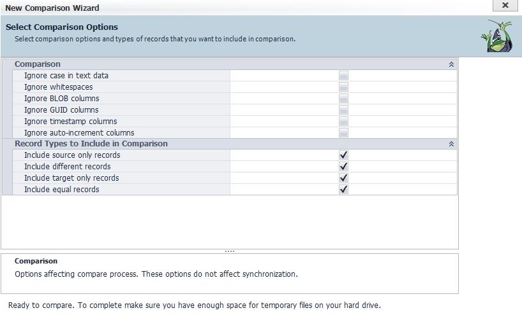The width and height of the screenshot is (522, 315).
Task: Enable Ignore auto-increment columns checkbox
Action: [343, 133]
